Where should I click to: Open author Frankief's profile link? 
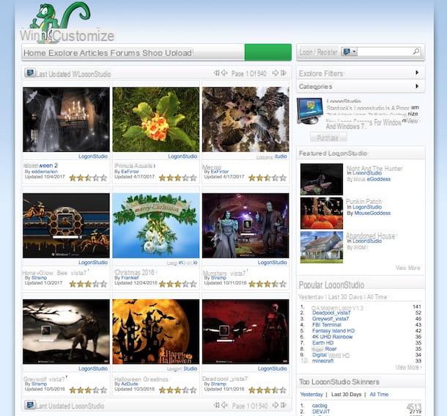coord(130,277)
